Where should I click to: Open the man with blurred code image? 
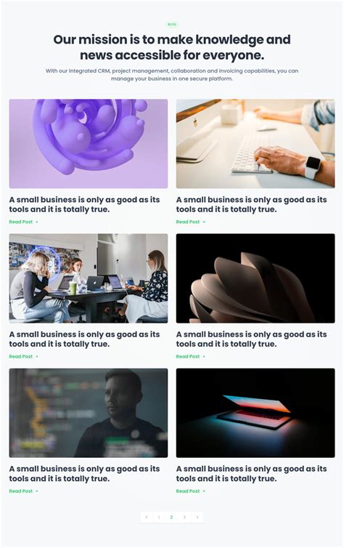(89, 413)
